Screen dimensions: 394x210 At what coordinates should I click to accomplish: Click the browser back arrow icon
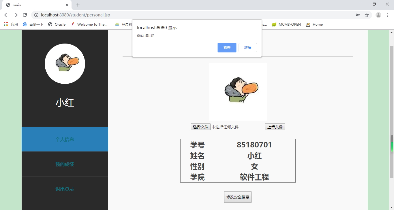pyautogui.click(x=6, y=15)
